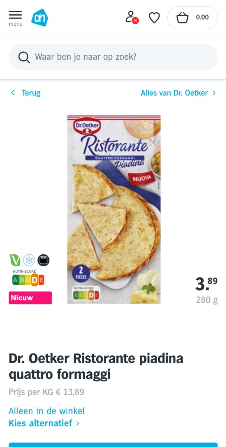Click the green vegetarian V icon

15,260
